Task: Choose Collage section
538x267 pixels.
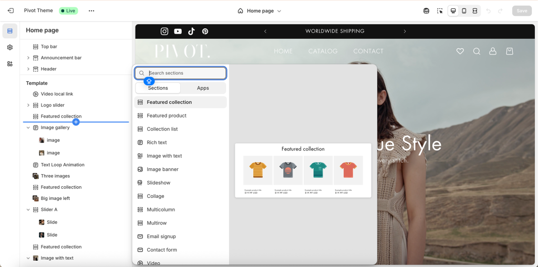Action: pyautogui.click(x=181, y=196)
